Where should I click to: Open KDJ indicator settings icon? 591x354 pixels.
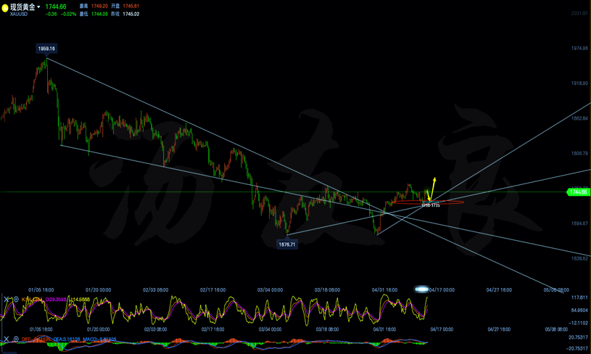(16, 300)
